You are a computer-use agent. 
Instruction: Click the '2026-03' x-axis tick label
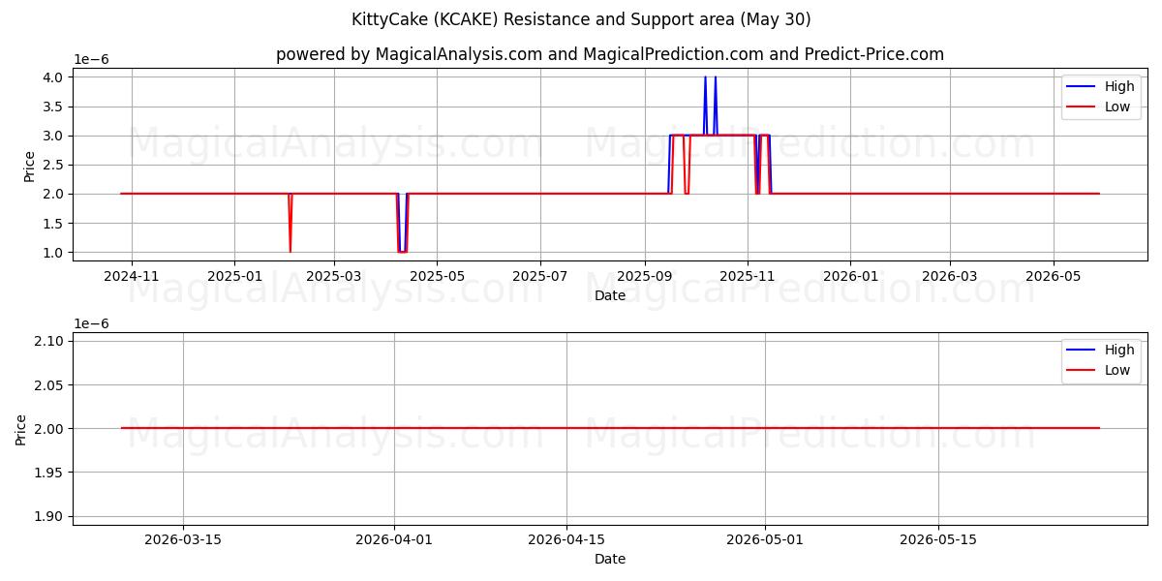pos(949,276)
